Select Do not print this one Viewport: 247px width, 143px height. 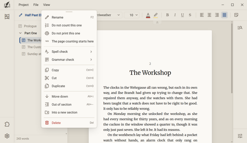[69, 33]
